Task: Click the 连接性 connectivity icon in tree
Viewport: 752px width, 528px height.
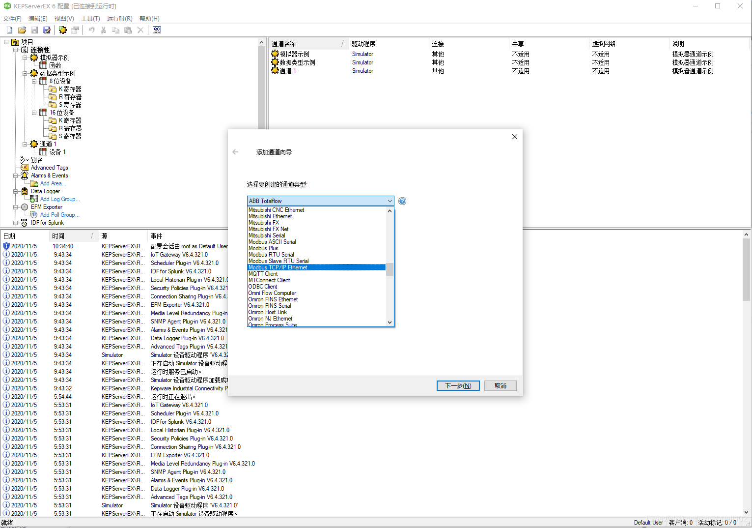Action: coord(25,50)
